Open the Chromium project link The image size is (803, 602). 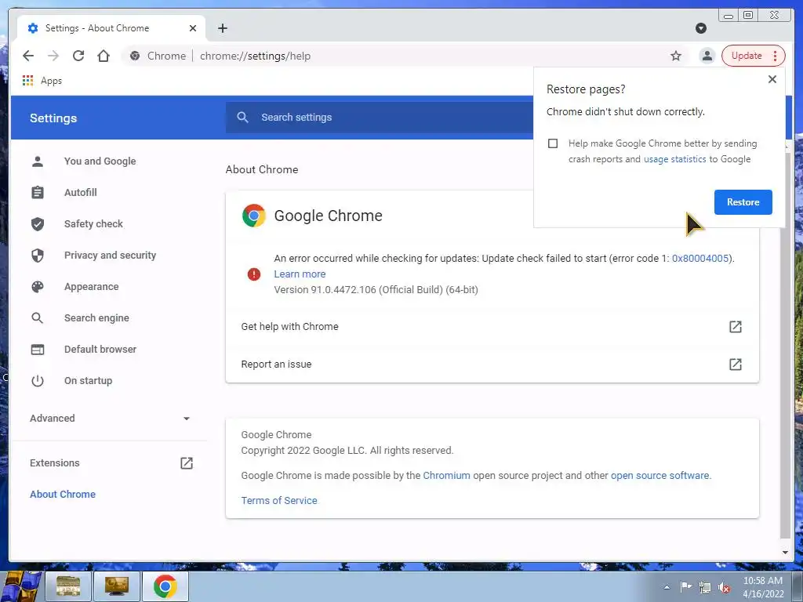point(446,475)
